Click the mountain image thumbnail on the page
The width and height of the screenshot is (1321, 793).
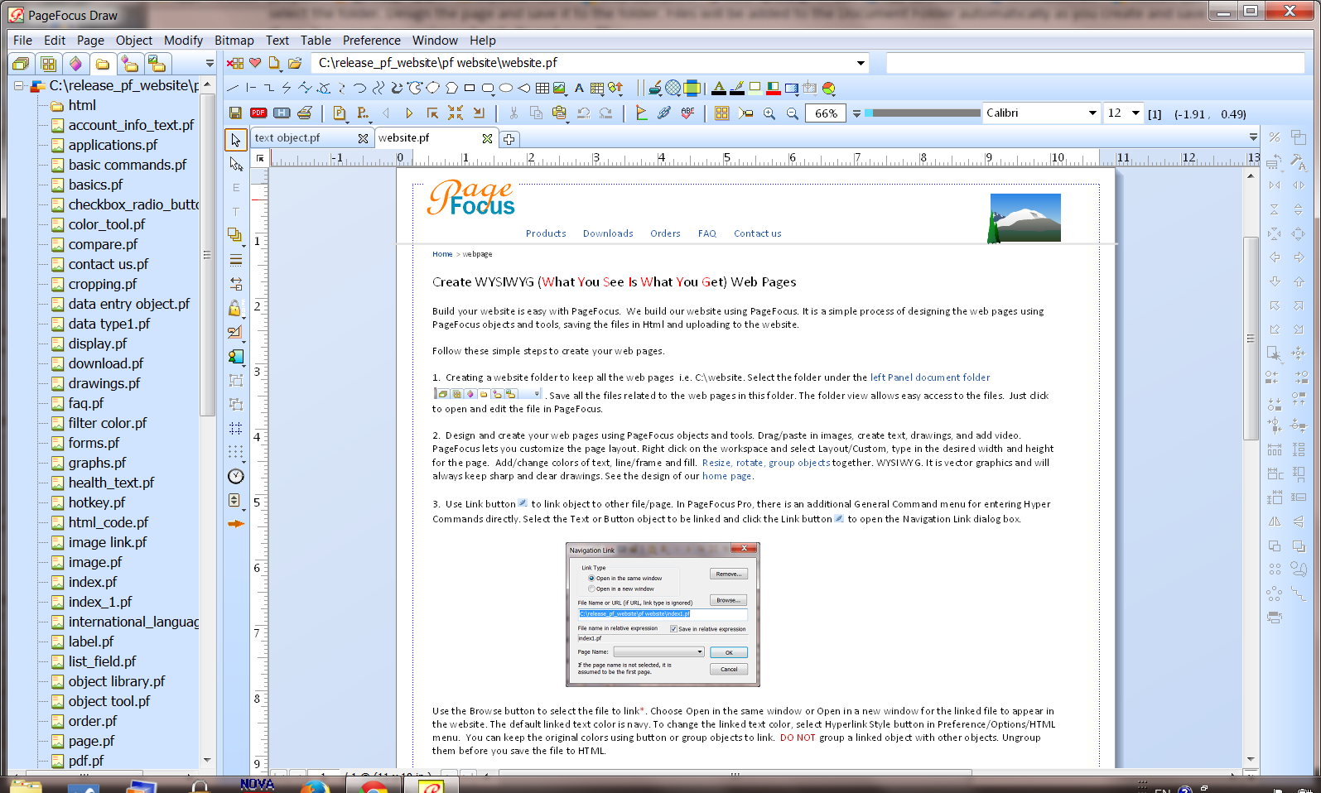pyautogui.click(x=1024, y=218)
